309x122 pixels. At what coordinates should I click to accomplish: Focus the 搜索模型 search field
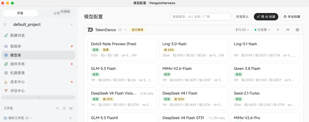point(200,17)
